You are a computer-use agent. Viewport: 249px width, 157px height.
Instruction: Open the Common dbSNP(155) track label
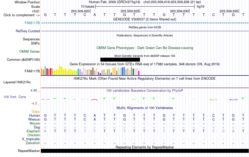pyautogui.click(x=23, y=60)
